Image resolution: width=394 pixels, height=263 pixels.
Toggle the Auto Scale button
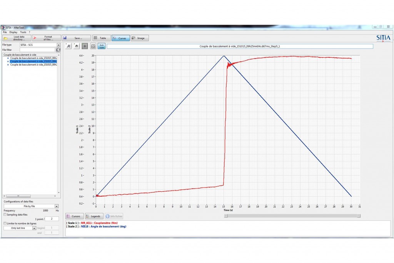(x=101, y=46)
